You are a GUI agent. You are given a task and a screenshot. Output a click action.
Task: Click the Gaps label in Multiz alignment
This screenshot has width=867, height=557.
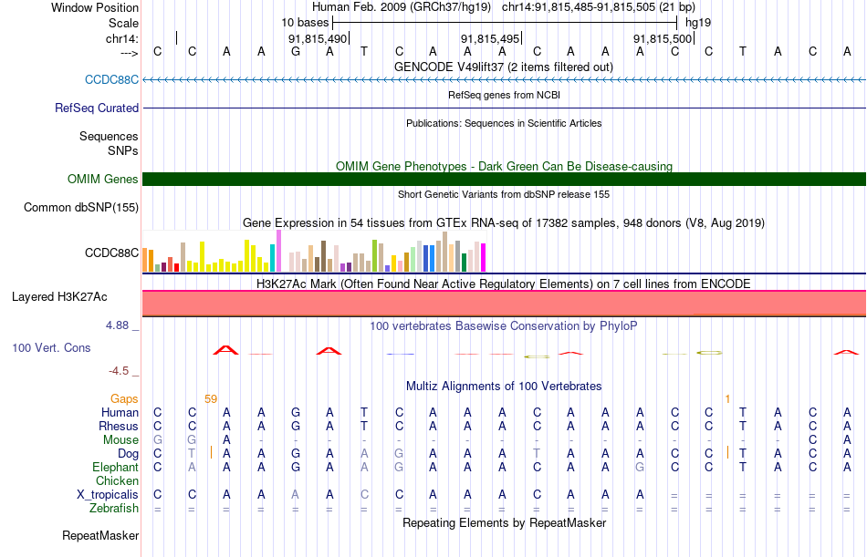click(x=124, y=398)
